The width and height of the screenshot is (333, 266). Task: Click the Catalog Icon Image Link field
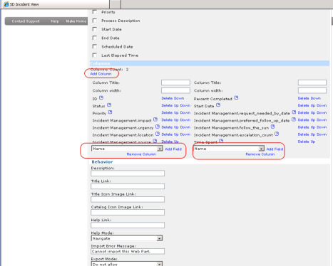[128, 212]
